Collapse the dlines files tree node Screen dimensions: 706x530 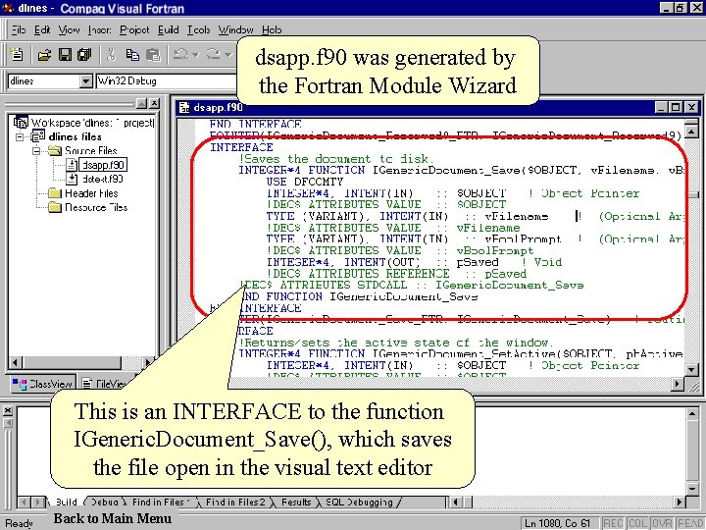(20, 136)
